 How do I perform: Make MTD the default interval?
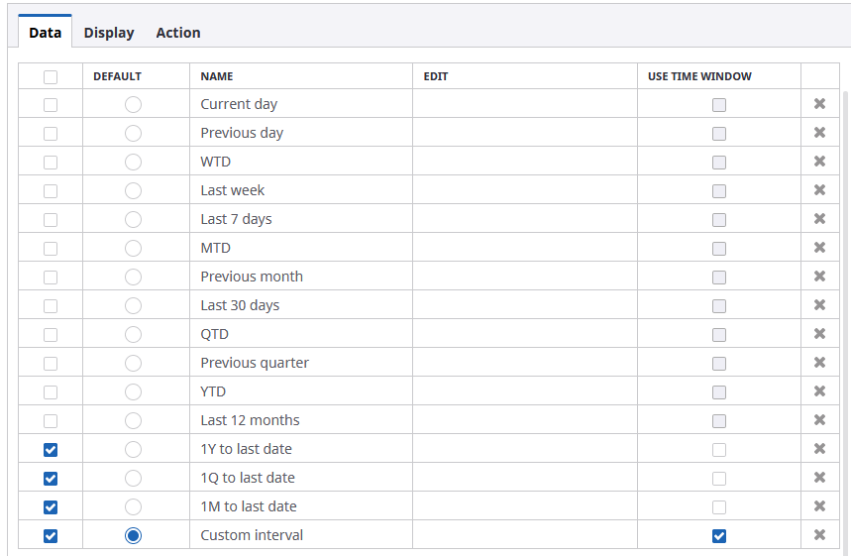pyautogui.click(x=133, y=248)
